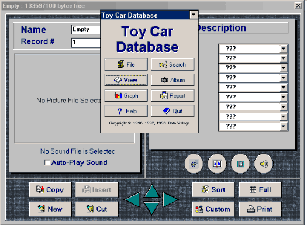Click the greyed-out Insert button
307x225 pixels.
(96, 189)
